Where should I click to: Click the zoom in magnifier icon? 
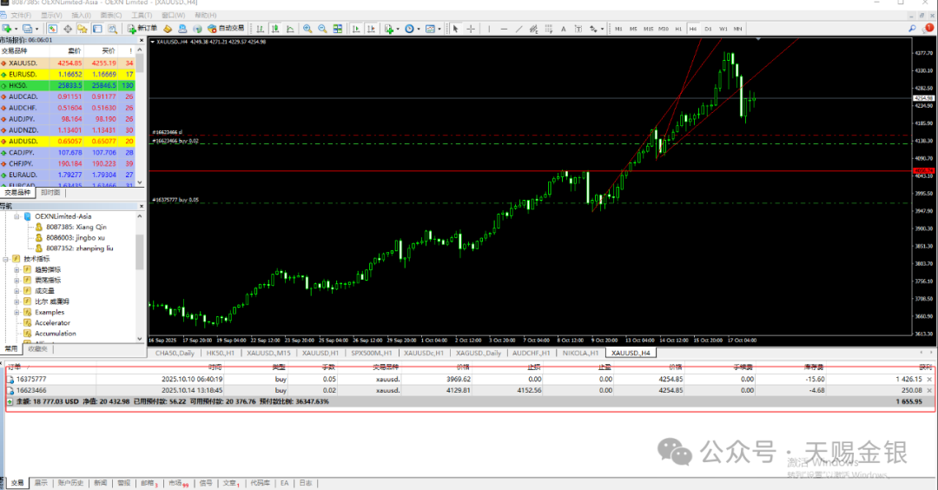pos(307,29)
